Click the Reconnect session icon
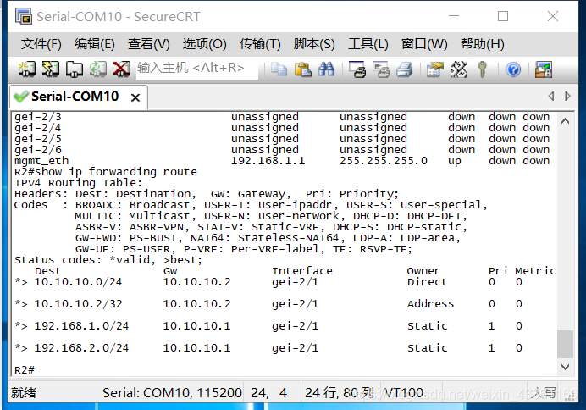The image size is (586, 410). click(98, 69)
